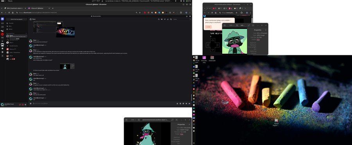
Task: Select the 'Discord | @Ralsei' browser tab
Action: pos(39,8)
